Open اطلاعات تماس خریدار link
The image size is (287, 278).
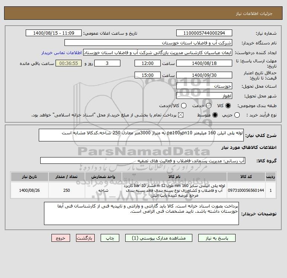(x=61, y=53)
